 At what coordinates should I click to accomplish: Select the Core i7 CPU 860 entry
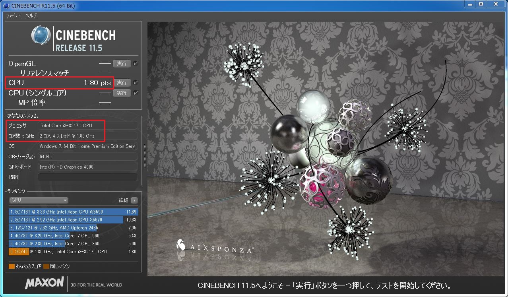tap(73, 244)
